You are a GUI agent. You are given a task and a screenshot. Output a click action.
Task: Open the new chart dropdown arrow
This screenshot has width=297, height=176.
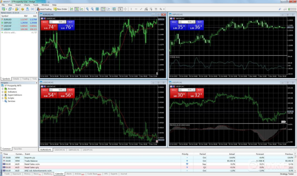(7, 9)
